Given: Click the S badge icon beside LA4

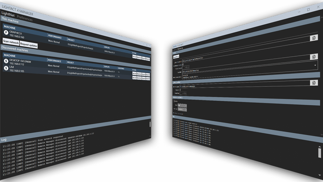Looking at the screenshot, I should pyautogui.click(x=6, y=68).
